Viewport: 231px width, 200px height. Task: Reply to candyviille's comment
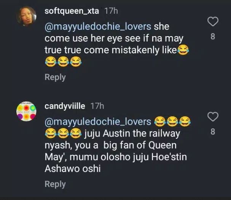(55, 184)
